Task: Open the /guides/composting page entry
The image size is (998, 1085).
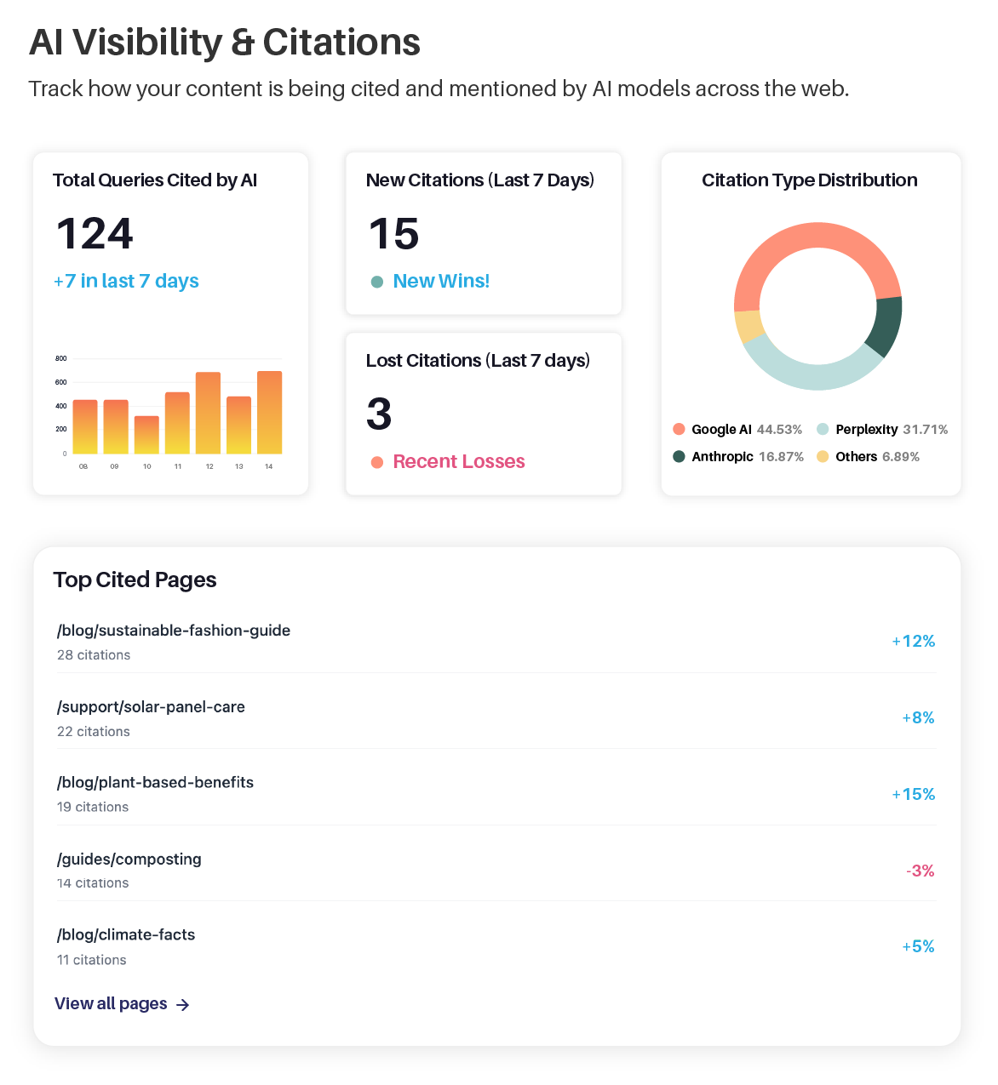Action: [129, 859]
